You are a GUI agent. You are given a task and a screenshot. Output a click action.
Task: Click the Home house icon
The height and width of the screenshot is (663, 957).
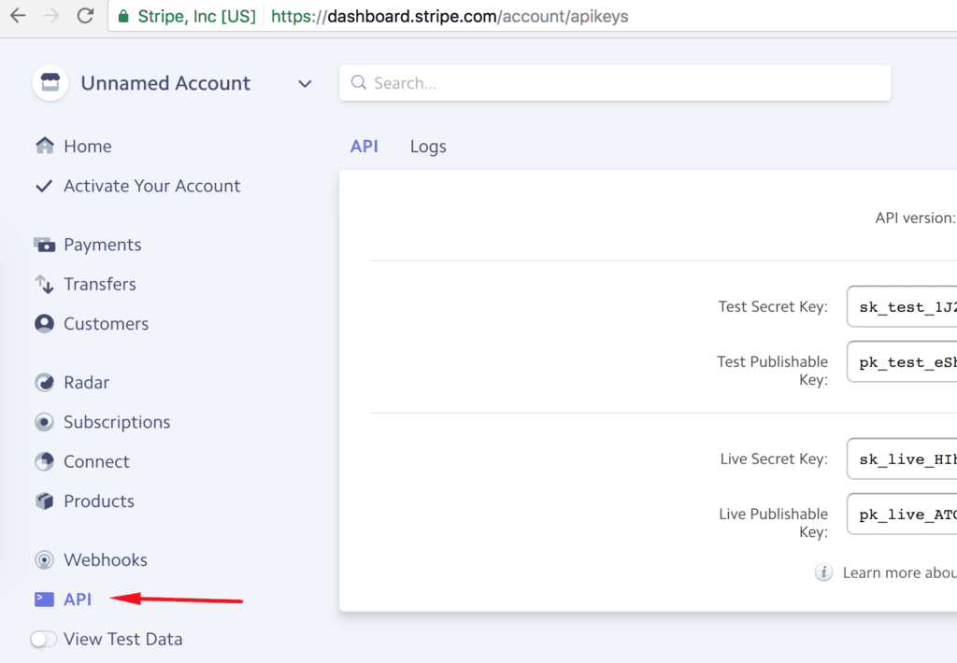(43, 146)
